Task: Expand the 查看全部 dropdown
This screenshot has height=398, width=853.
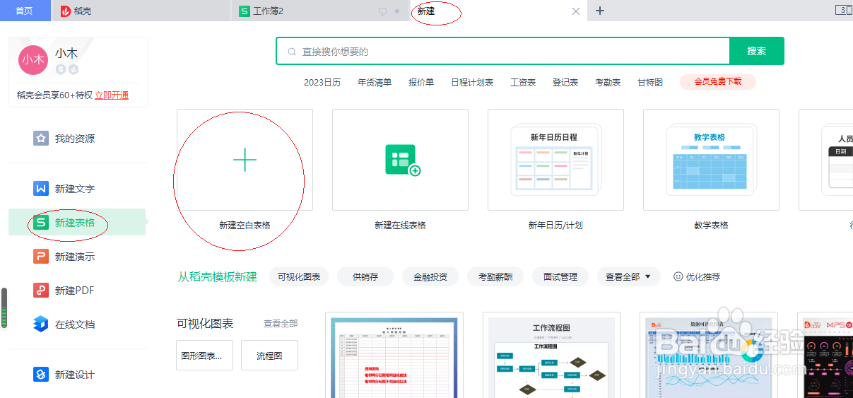Action: [x=628, y=276]
